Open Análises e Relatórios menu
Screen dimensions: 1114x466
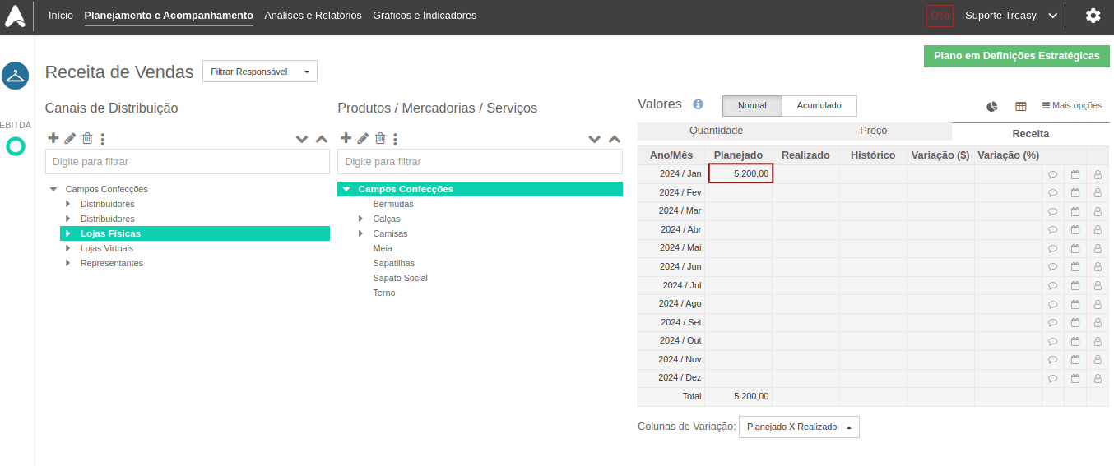(x=313, y=16)
